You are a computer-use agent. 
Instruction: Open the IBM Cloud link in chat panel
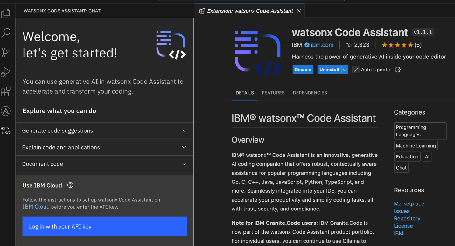click(36, 207)
